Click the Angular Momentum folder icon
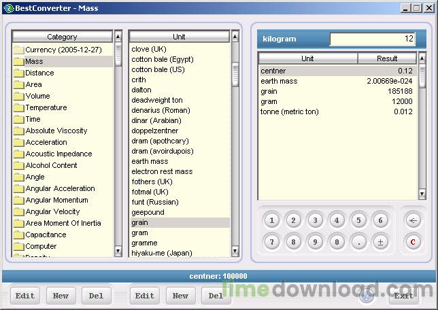 (19, 201)
